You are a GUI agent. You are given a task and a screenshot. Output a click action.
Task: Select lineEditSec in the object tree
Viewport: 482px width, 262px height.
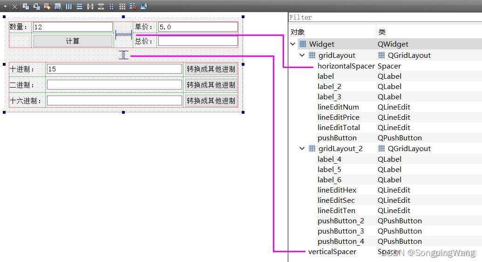point(336,200)
